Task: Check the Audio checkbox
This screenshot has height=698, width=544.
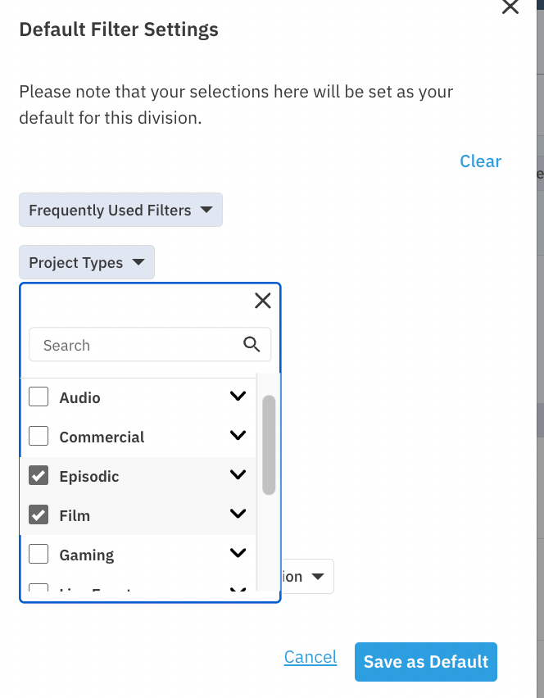Action: [x=39, y=397]
